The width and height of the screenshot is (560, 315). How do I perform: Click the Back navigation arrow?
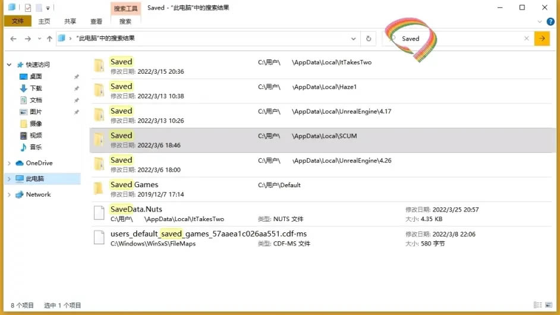[x=13, y=39]
